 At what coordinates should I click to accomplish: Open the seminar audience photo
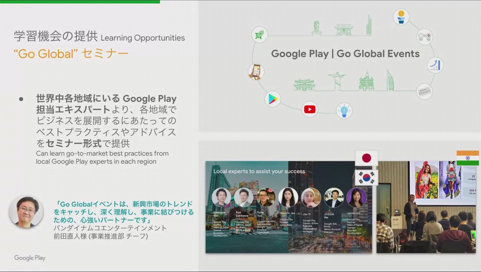(x=427, y=207)
